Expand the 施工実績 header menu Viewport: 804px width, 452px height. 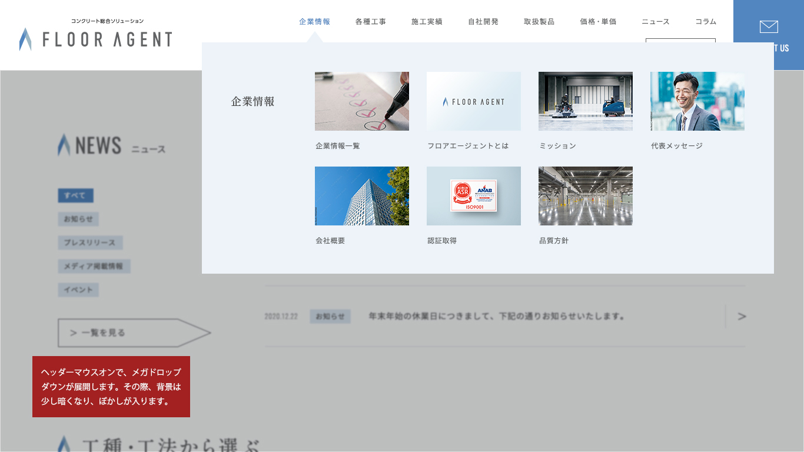[427, 22]
